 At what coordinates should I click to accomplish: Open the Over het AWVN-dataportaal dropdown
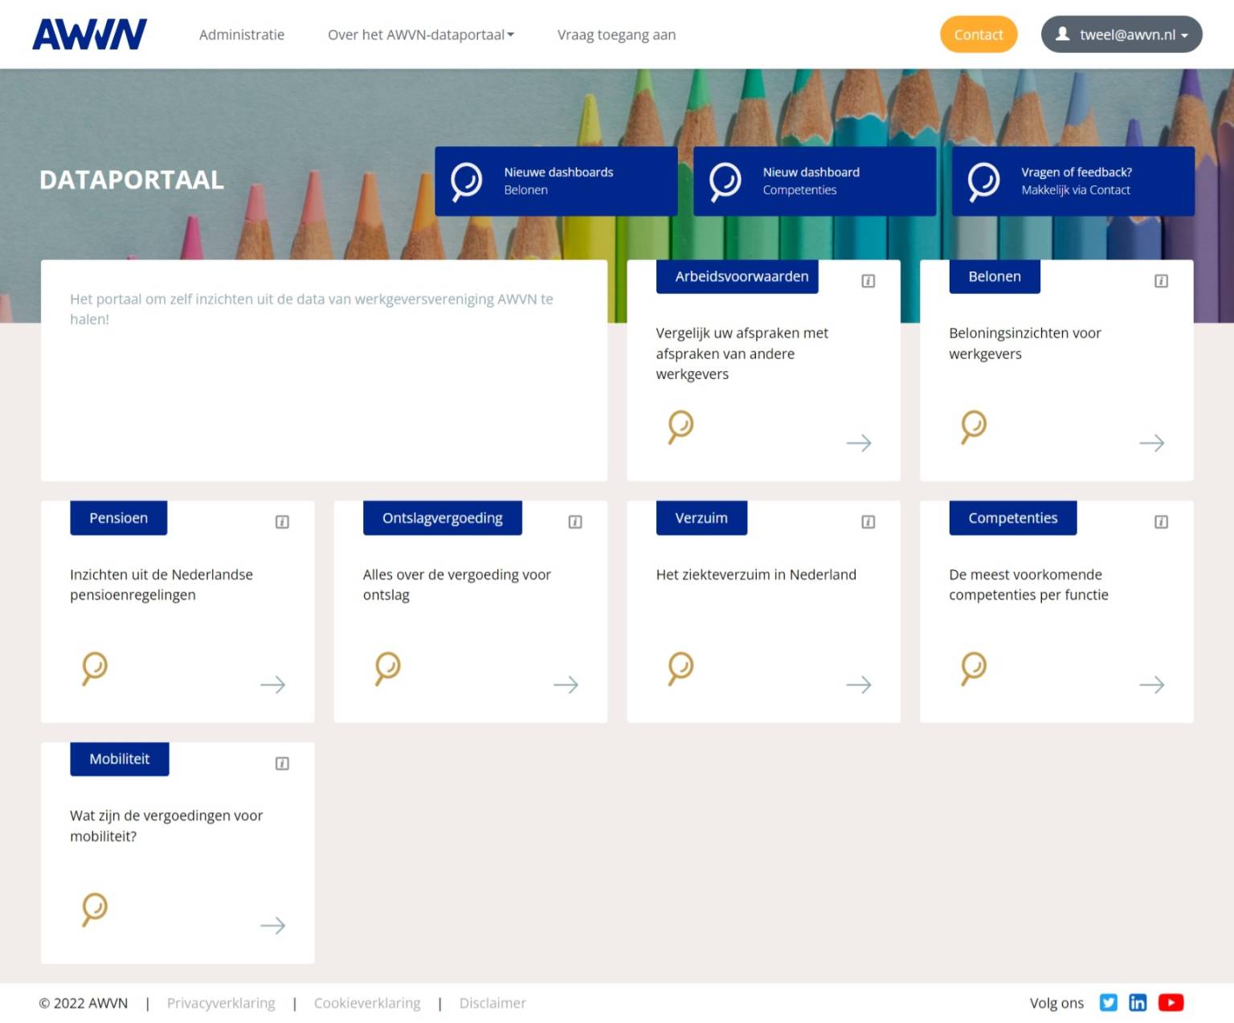[420, 35]
